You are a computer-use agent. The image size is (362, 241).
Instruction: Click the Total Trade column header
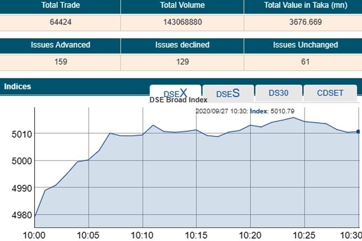point(60,6)
